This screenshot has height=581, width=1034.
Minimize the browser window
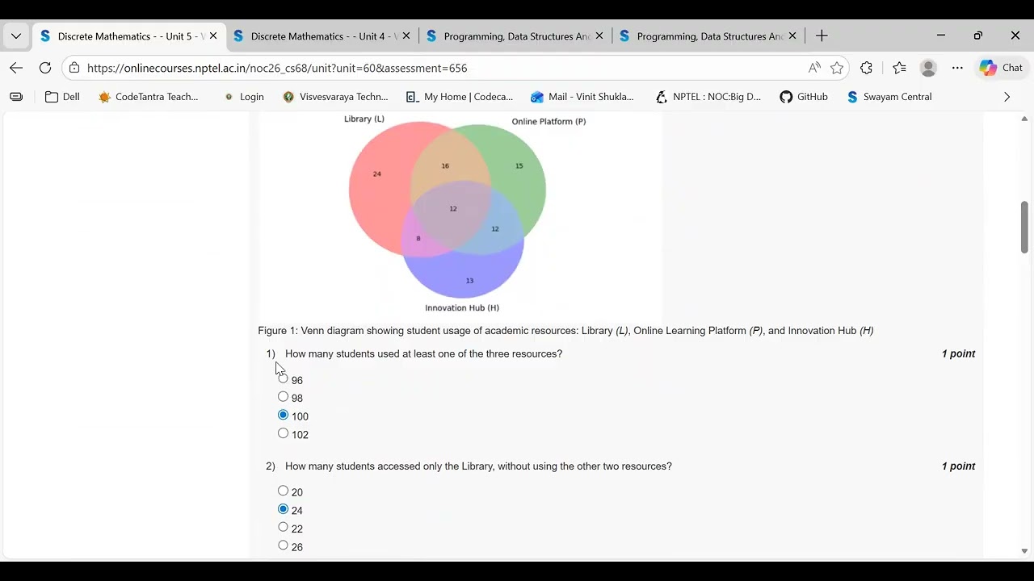click(940, 36)
